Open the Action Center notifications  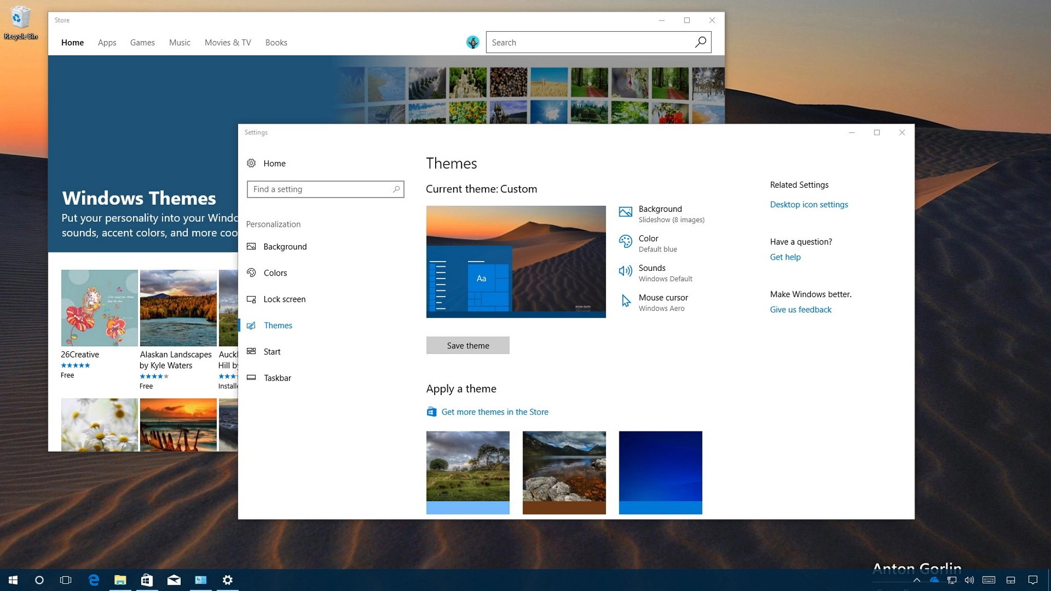[1033, 580]
